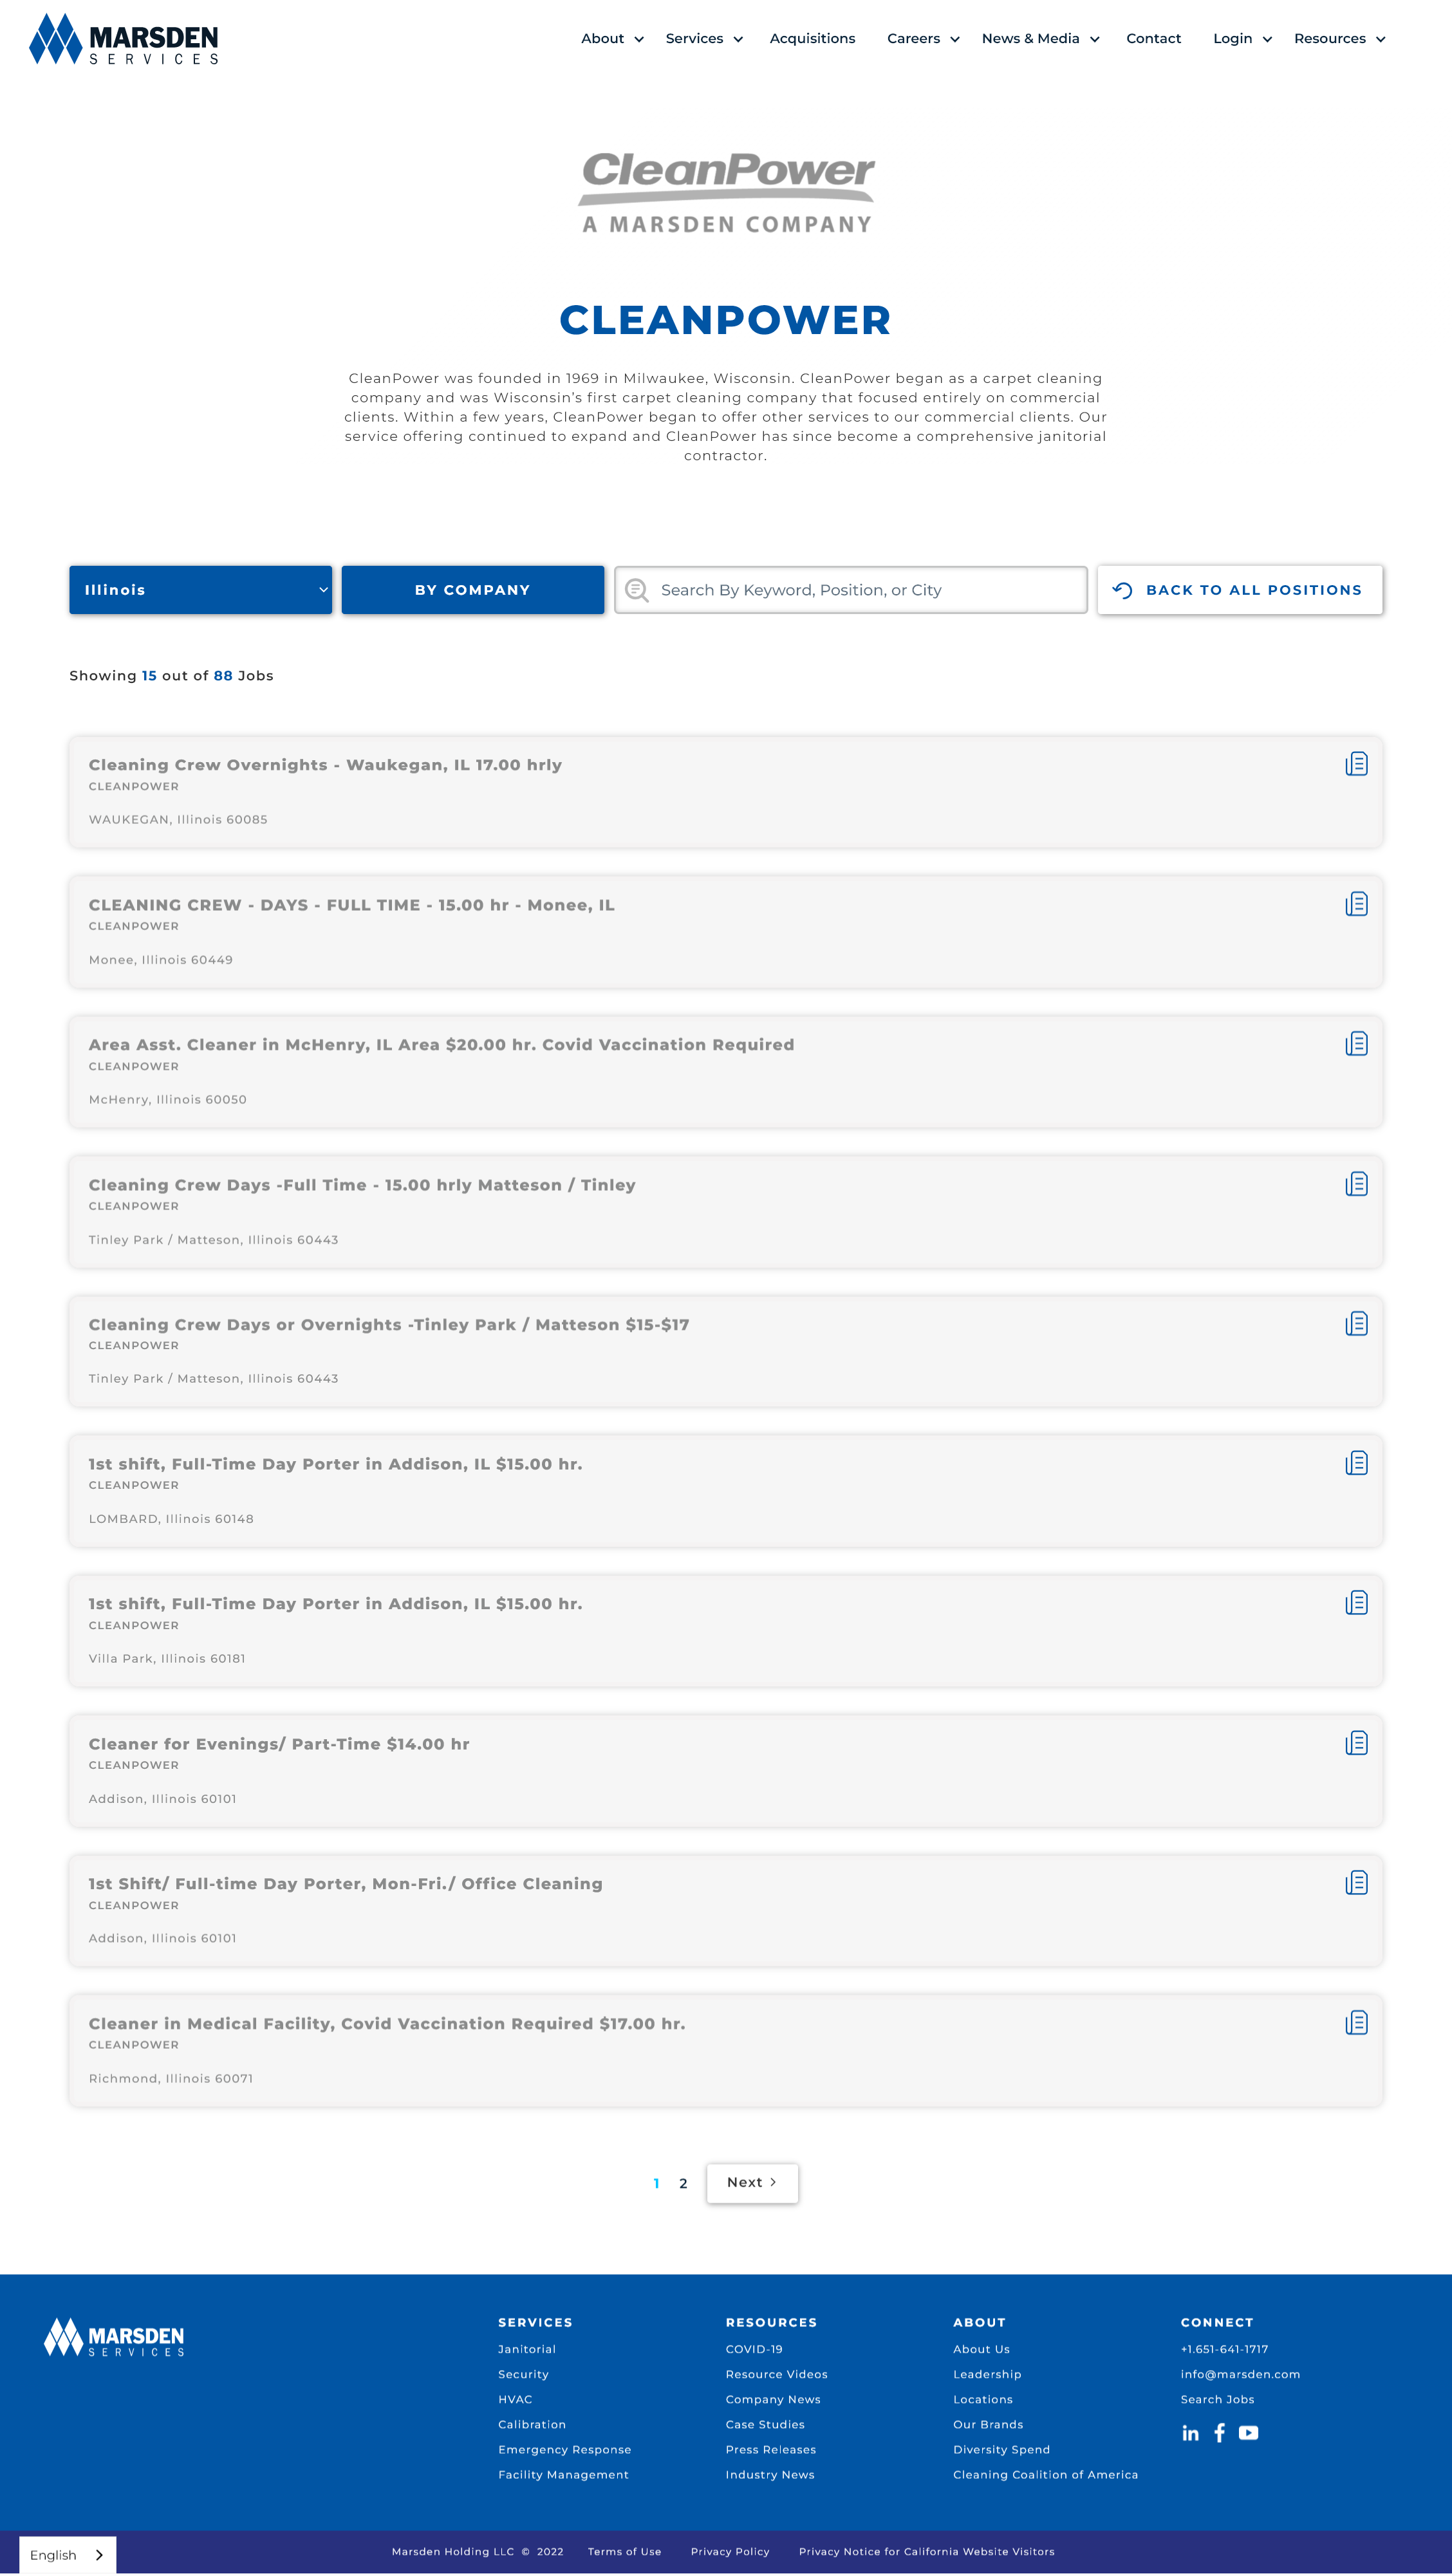Open the Illinois state dropdown
This screenshot has width=1452, height=2576.
tap(200, 590)
